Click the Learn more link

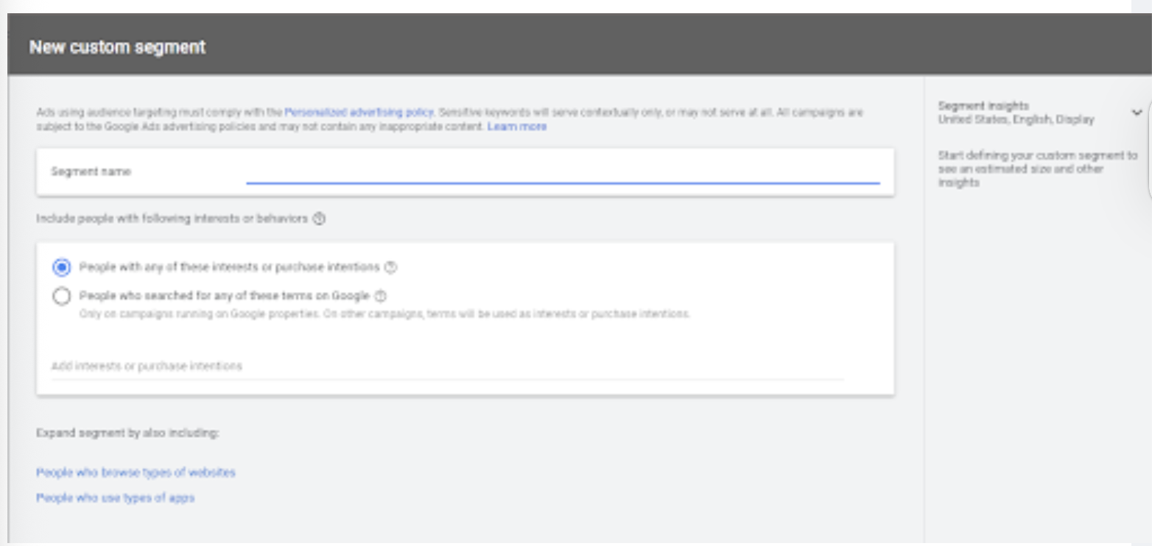[x=517, y=127]
